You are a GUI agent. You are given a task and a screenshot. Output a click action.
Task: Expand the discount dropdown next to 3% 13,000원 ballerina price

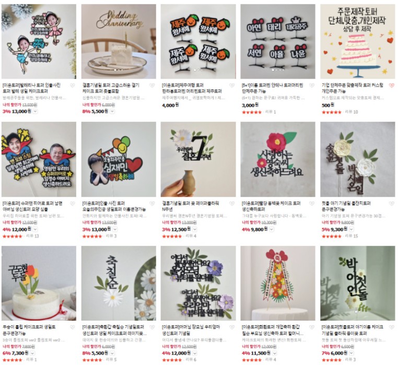click(x=36, y=111)
